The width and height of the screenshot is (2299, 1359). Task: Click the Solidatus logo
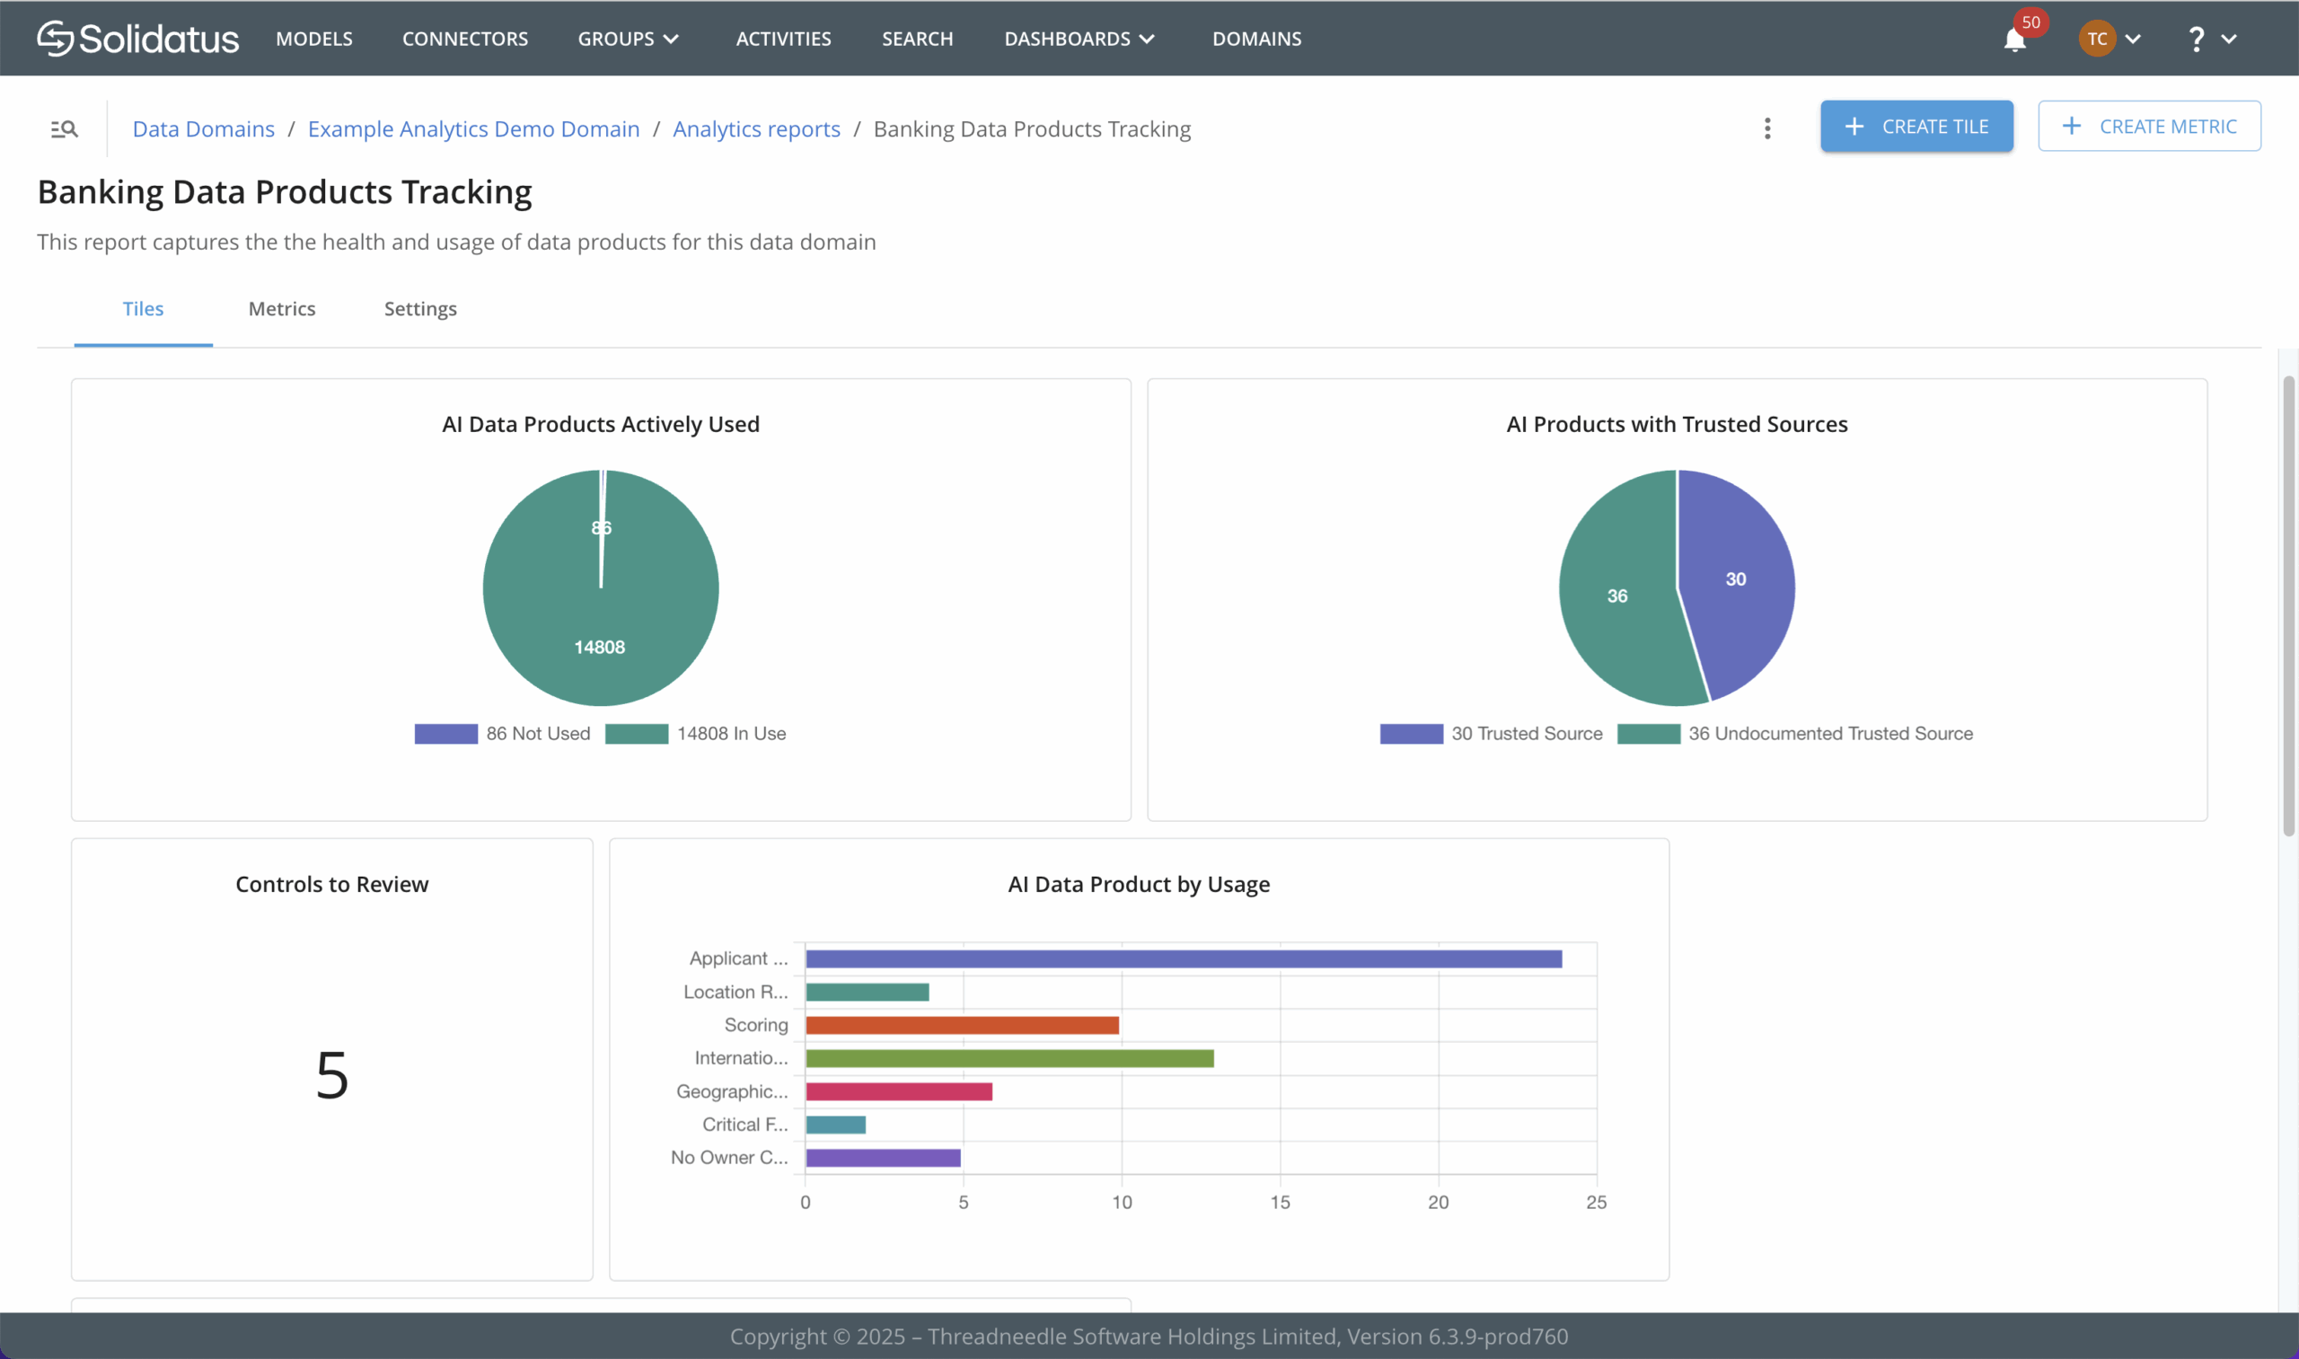pos(138,39)
